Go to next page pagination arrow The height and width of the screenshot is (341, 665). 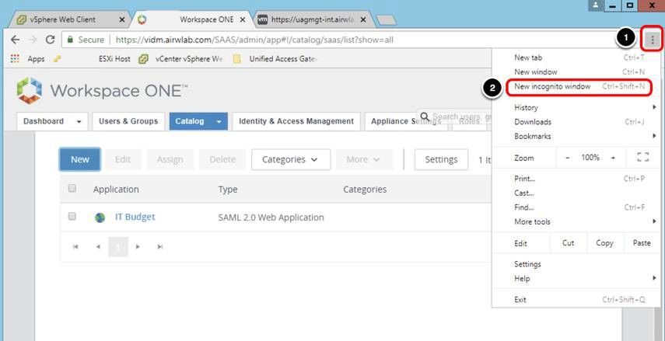(x=138, y=246)
